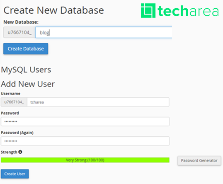Click into the Password field
The width and height of the screenshot is (223, 184).
[x=85, y=121]
